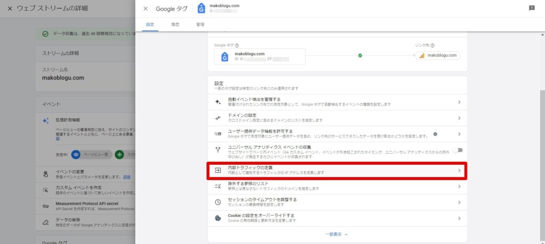Click the clock icon for セッションのタイムアウト

pyautogui.click(x=218, y=203)
